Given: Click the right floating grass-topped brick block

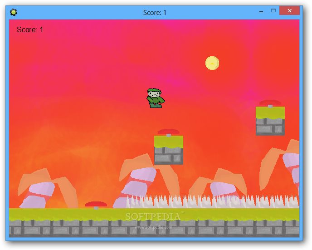Looking at the screenshot, I should coord(270,121).
